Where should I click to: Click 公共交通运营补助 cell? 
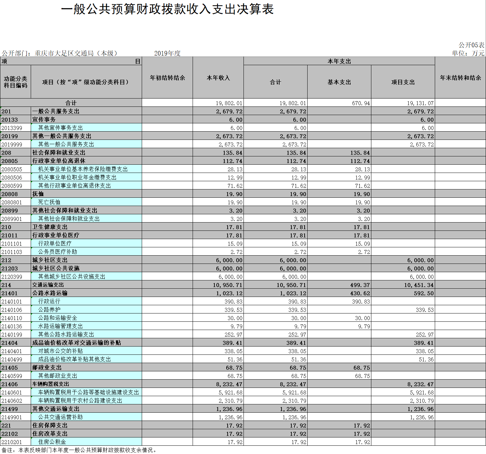tap(87, 417)
